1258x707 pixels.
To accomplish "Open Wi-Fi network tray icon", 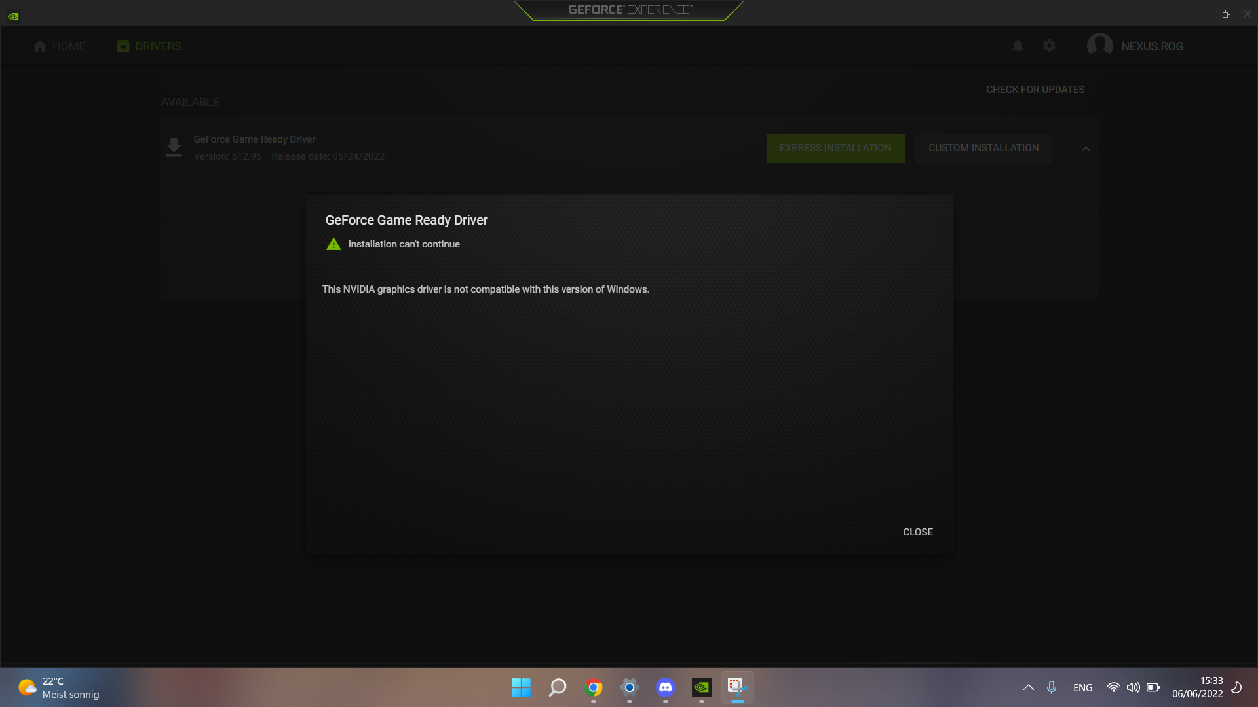I will 1113,687.
